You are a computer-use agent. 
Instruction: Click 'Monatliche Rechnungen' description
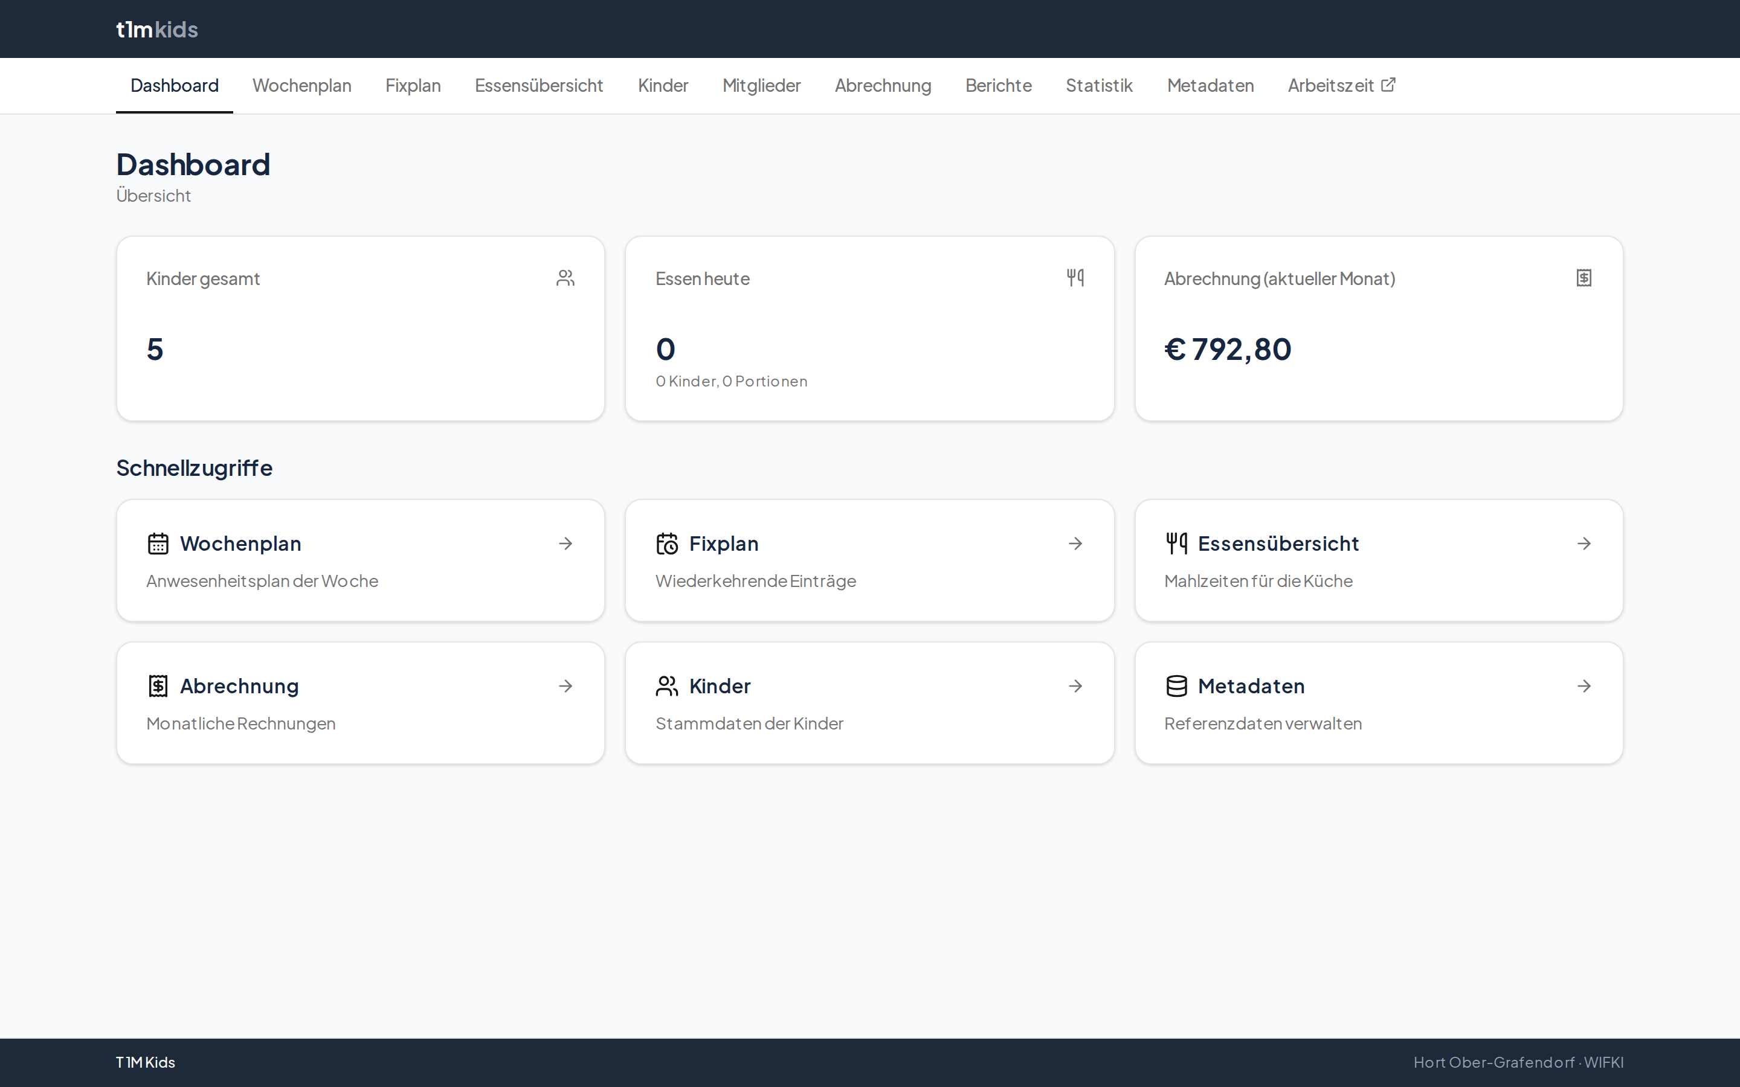[241, 723]
